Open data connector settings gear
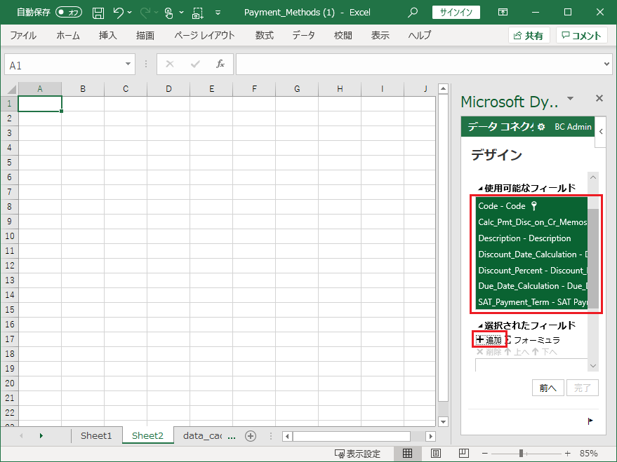This screenshot has width=617, height=462. [541, 127]
